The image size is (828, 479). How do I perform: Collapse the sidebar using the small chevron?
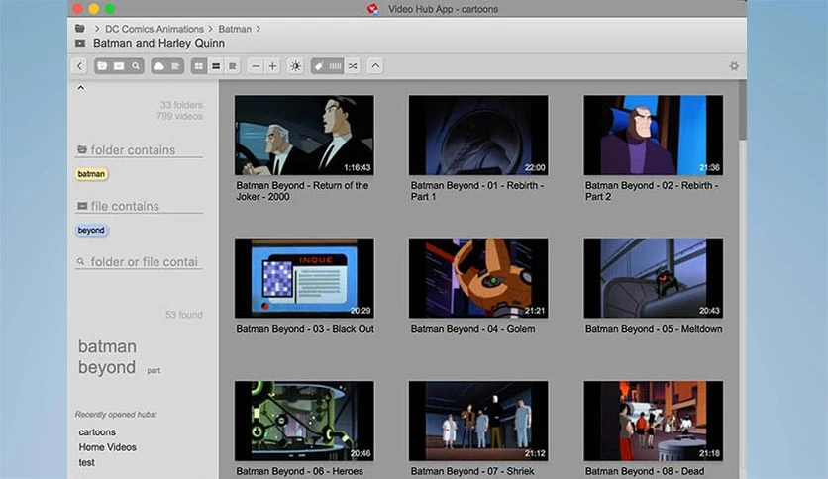pyautogui.click(x=81, y=87)
